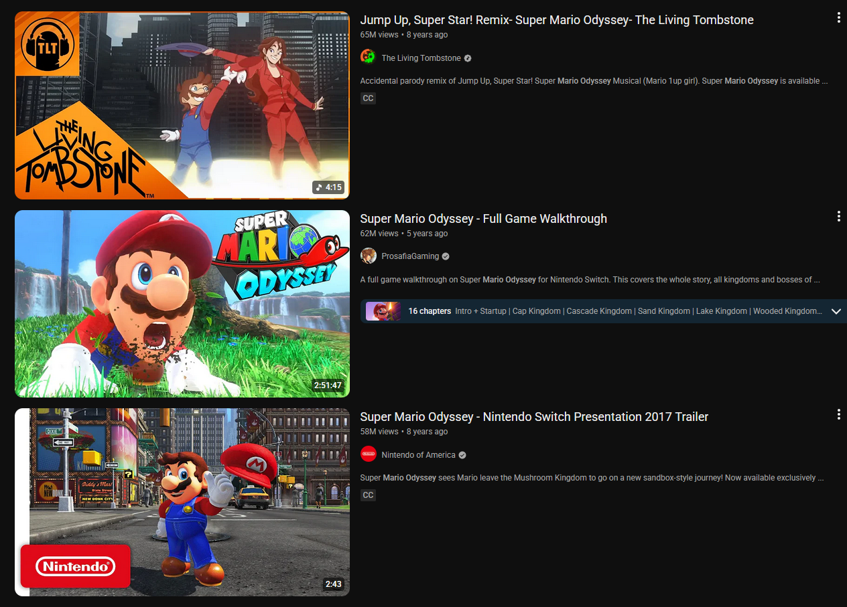This screenshot has width=847, height=607.
Task: Click '65M views • 8 years ago' text
Action: coord(404,35)
